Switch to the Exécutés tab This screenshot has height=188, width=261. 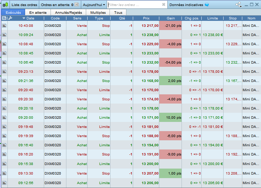coord(13,12)
